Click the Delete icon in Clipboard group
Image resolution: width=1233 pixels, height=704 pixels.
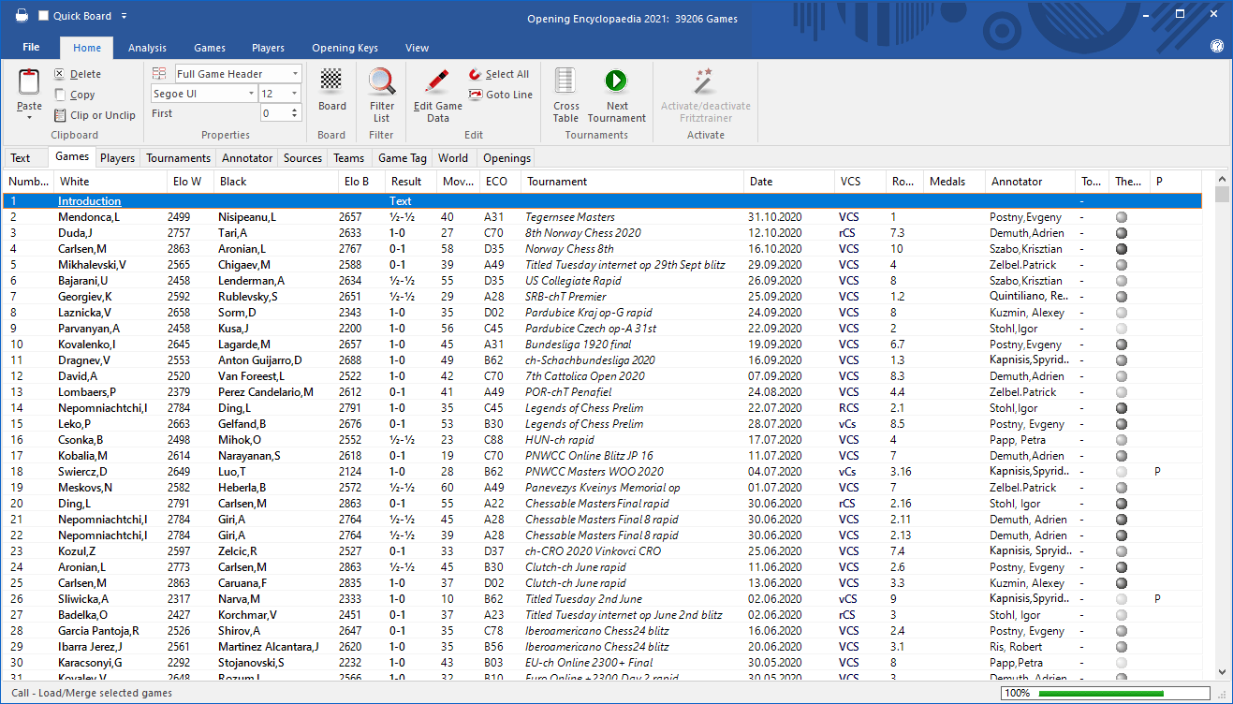tap(60, 74)
